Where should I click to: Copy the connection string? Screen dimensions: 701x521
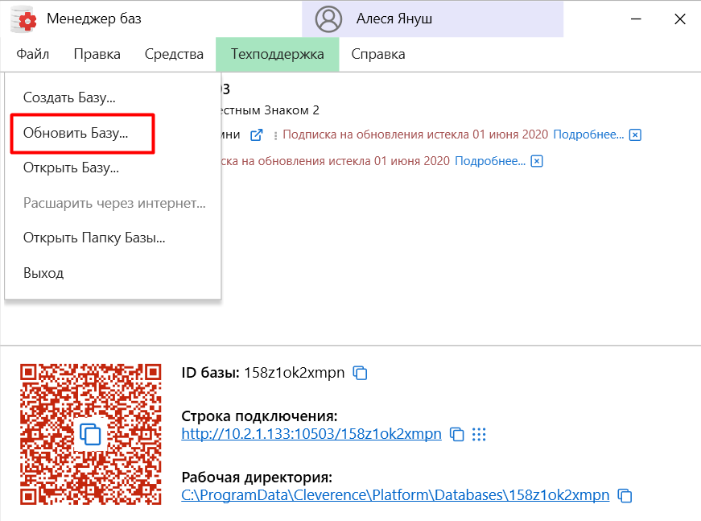(x=459, y=434)
